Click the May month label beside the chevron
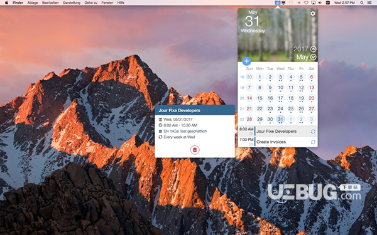The height and width of the screenshot is (235, 377). 302,57
